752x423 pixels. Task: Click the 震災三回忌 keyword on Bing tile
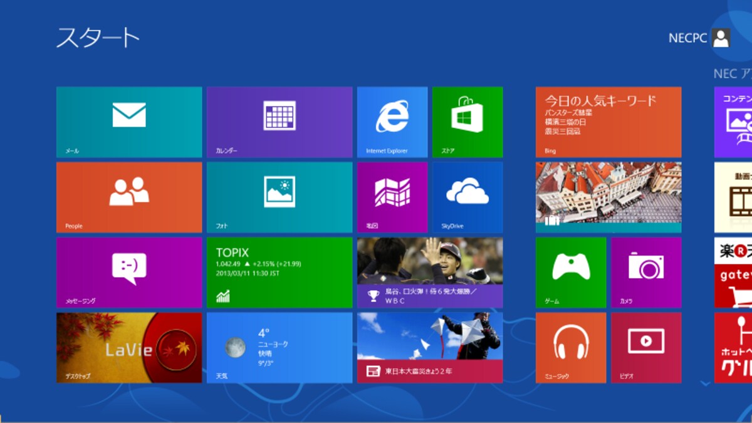point(563,132)
